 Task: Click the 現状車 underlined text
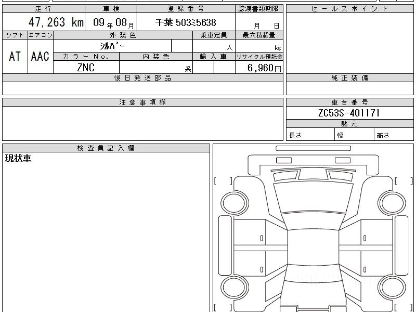(18, 158)
